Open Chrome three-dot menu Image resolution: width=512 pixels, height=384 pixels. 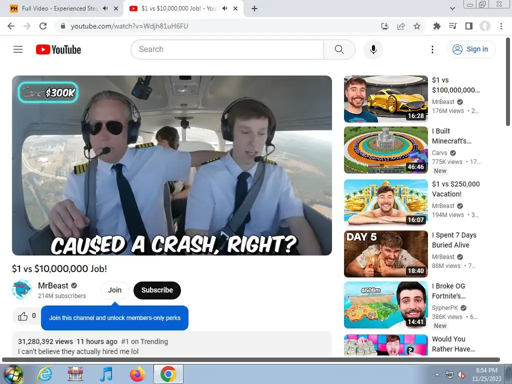[501, 26]
